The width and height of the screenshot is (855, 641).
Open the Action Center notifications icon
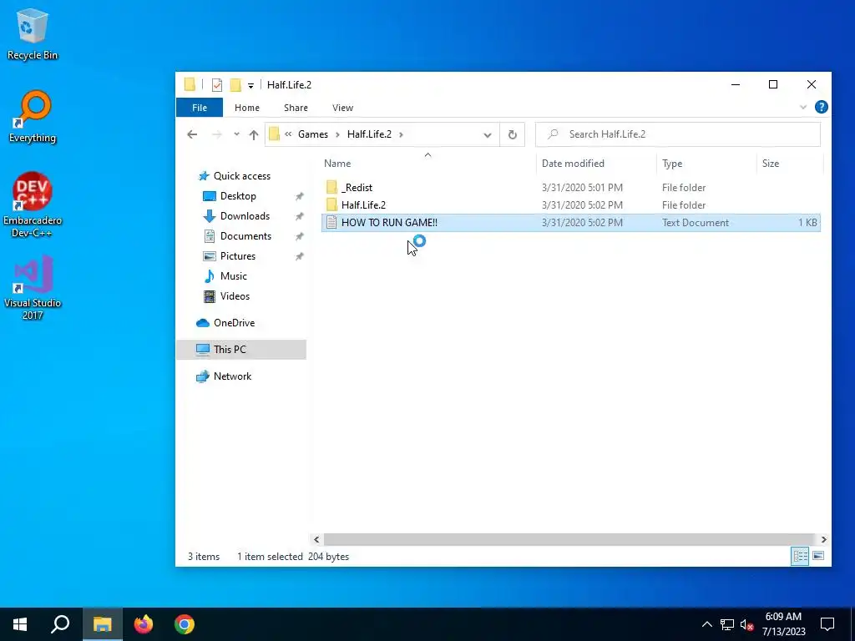click(x=827, y=624)
